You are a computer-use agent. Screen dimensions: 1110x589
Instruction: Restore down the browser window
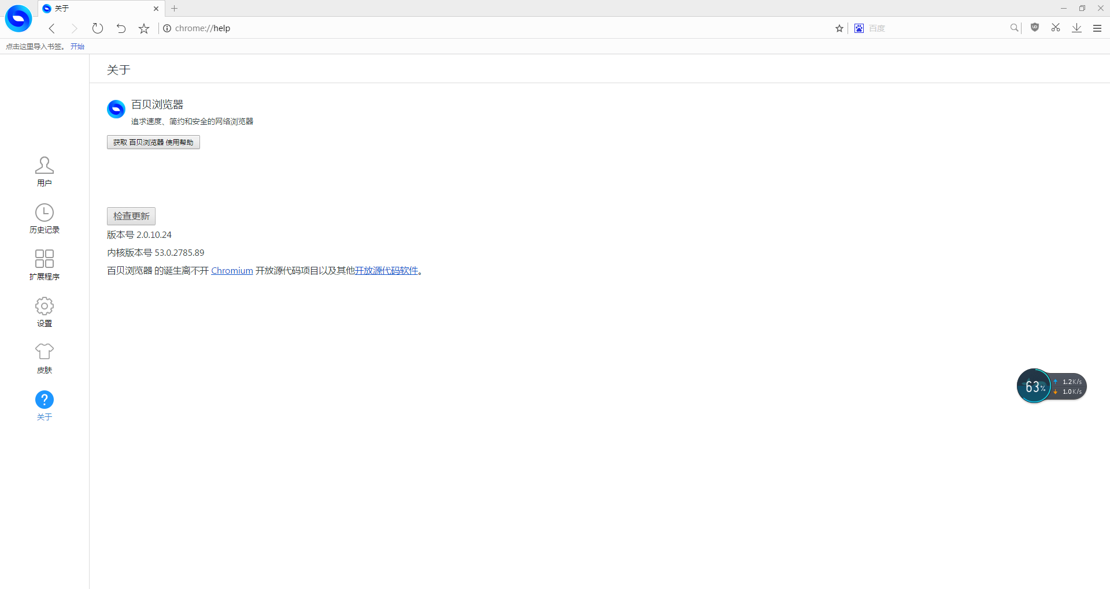[x=1082, y=8]
